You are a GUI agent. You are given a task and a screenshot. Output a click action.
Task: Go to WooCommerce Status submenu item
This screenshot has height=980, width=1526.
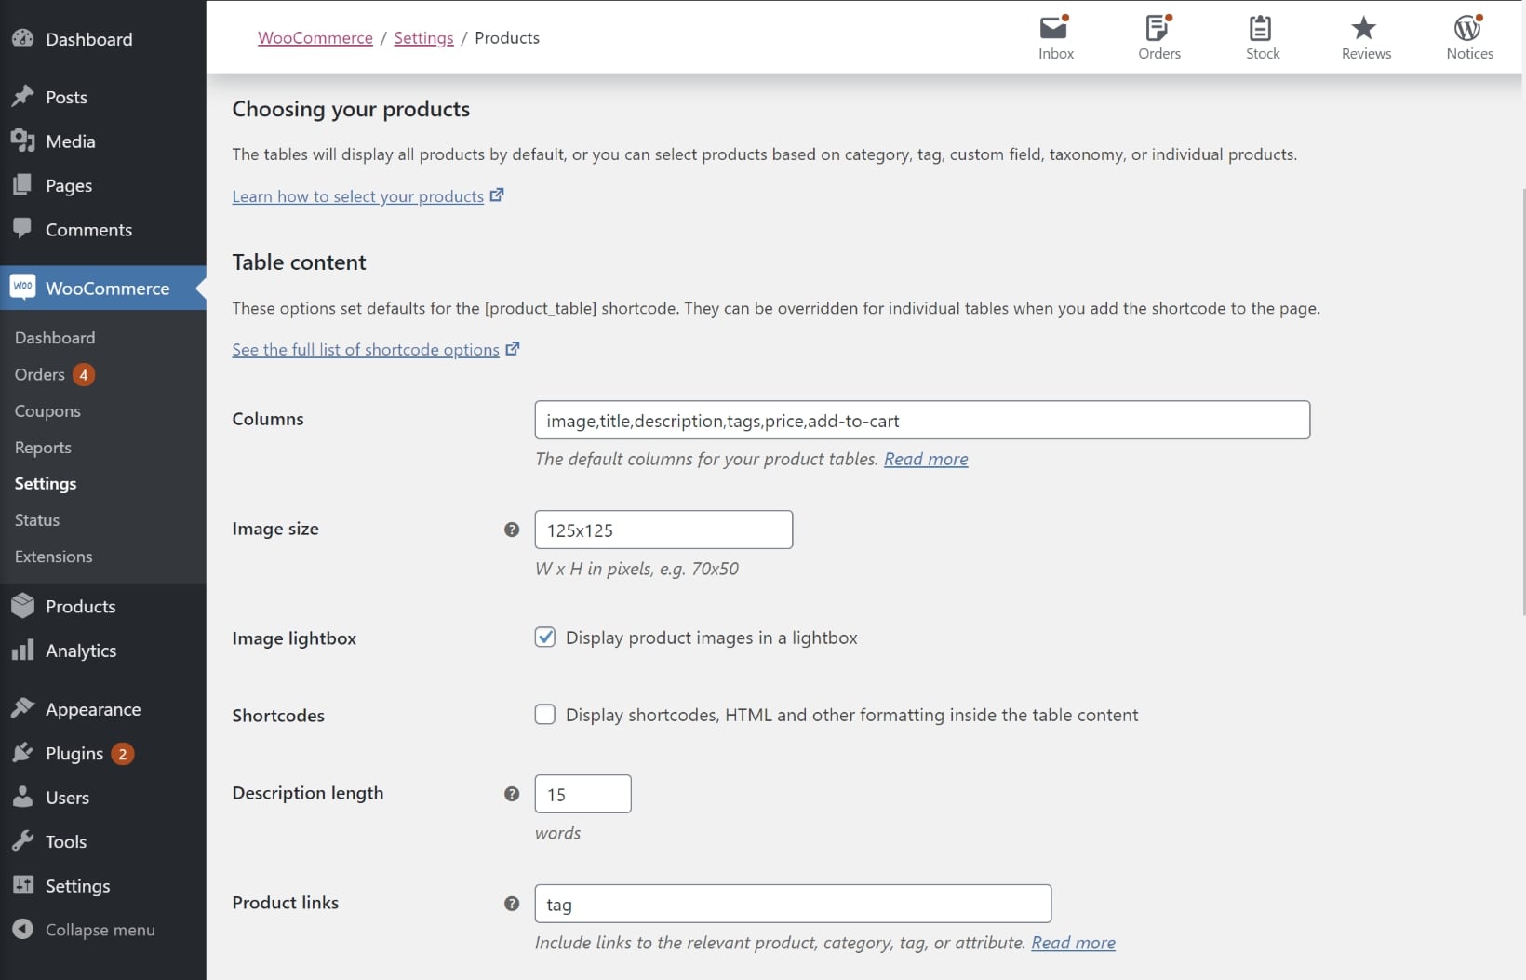(x=36, y=519)
